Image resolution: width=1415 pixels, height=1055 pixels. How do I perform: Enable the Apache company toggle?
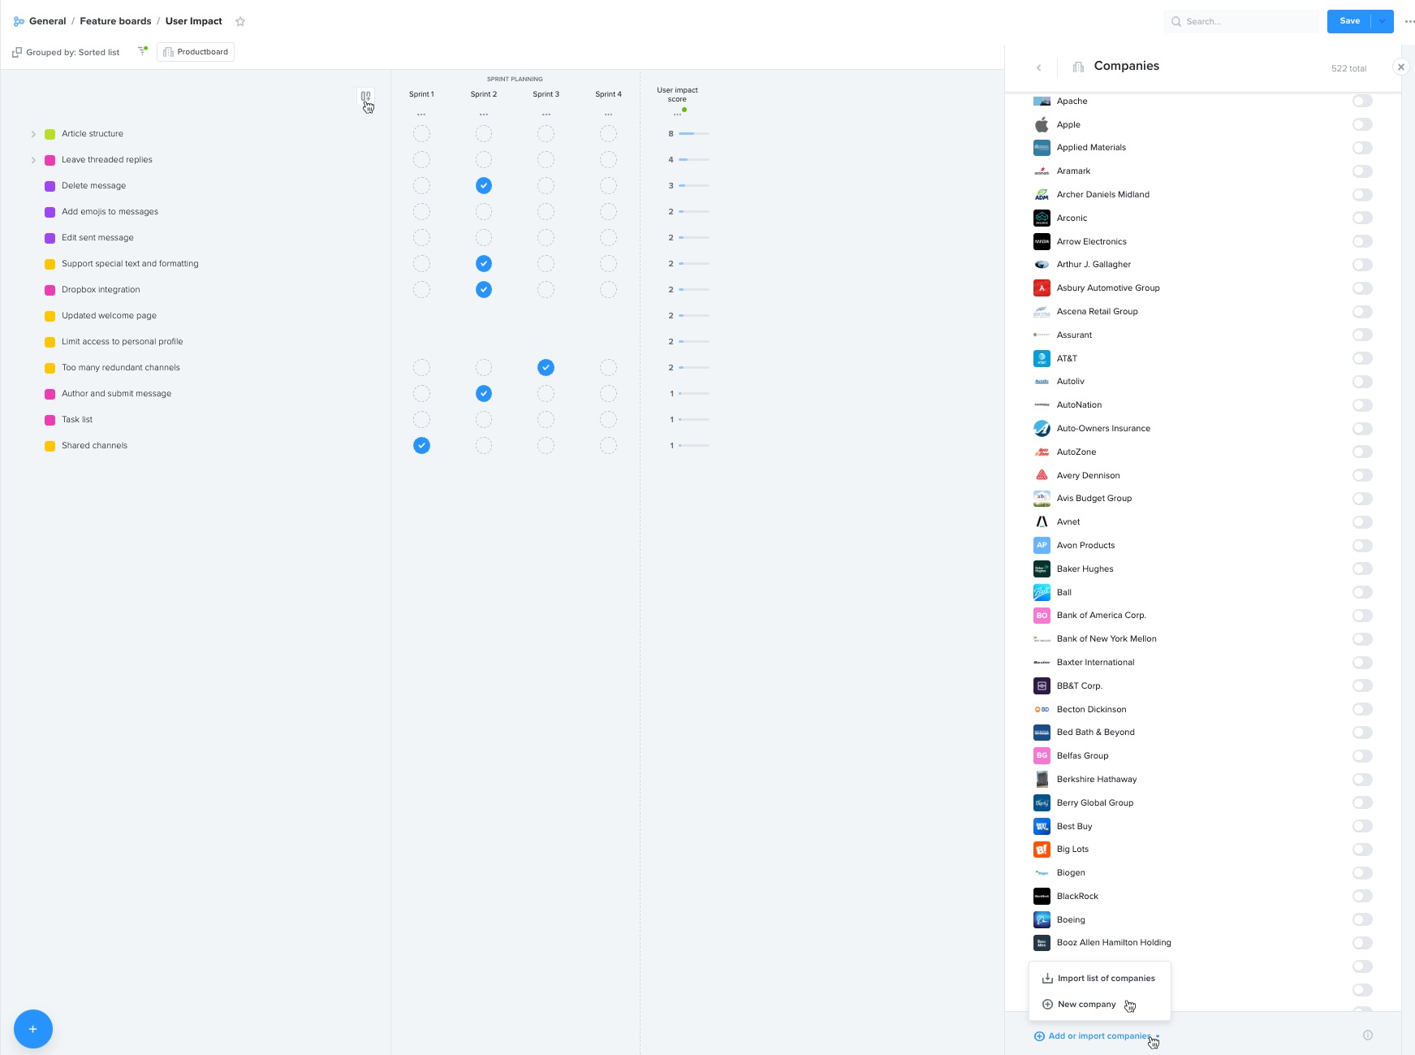pyautogui.click(x=1362, y=101)
